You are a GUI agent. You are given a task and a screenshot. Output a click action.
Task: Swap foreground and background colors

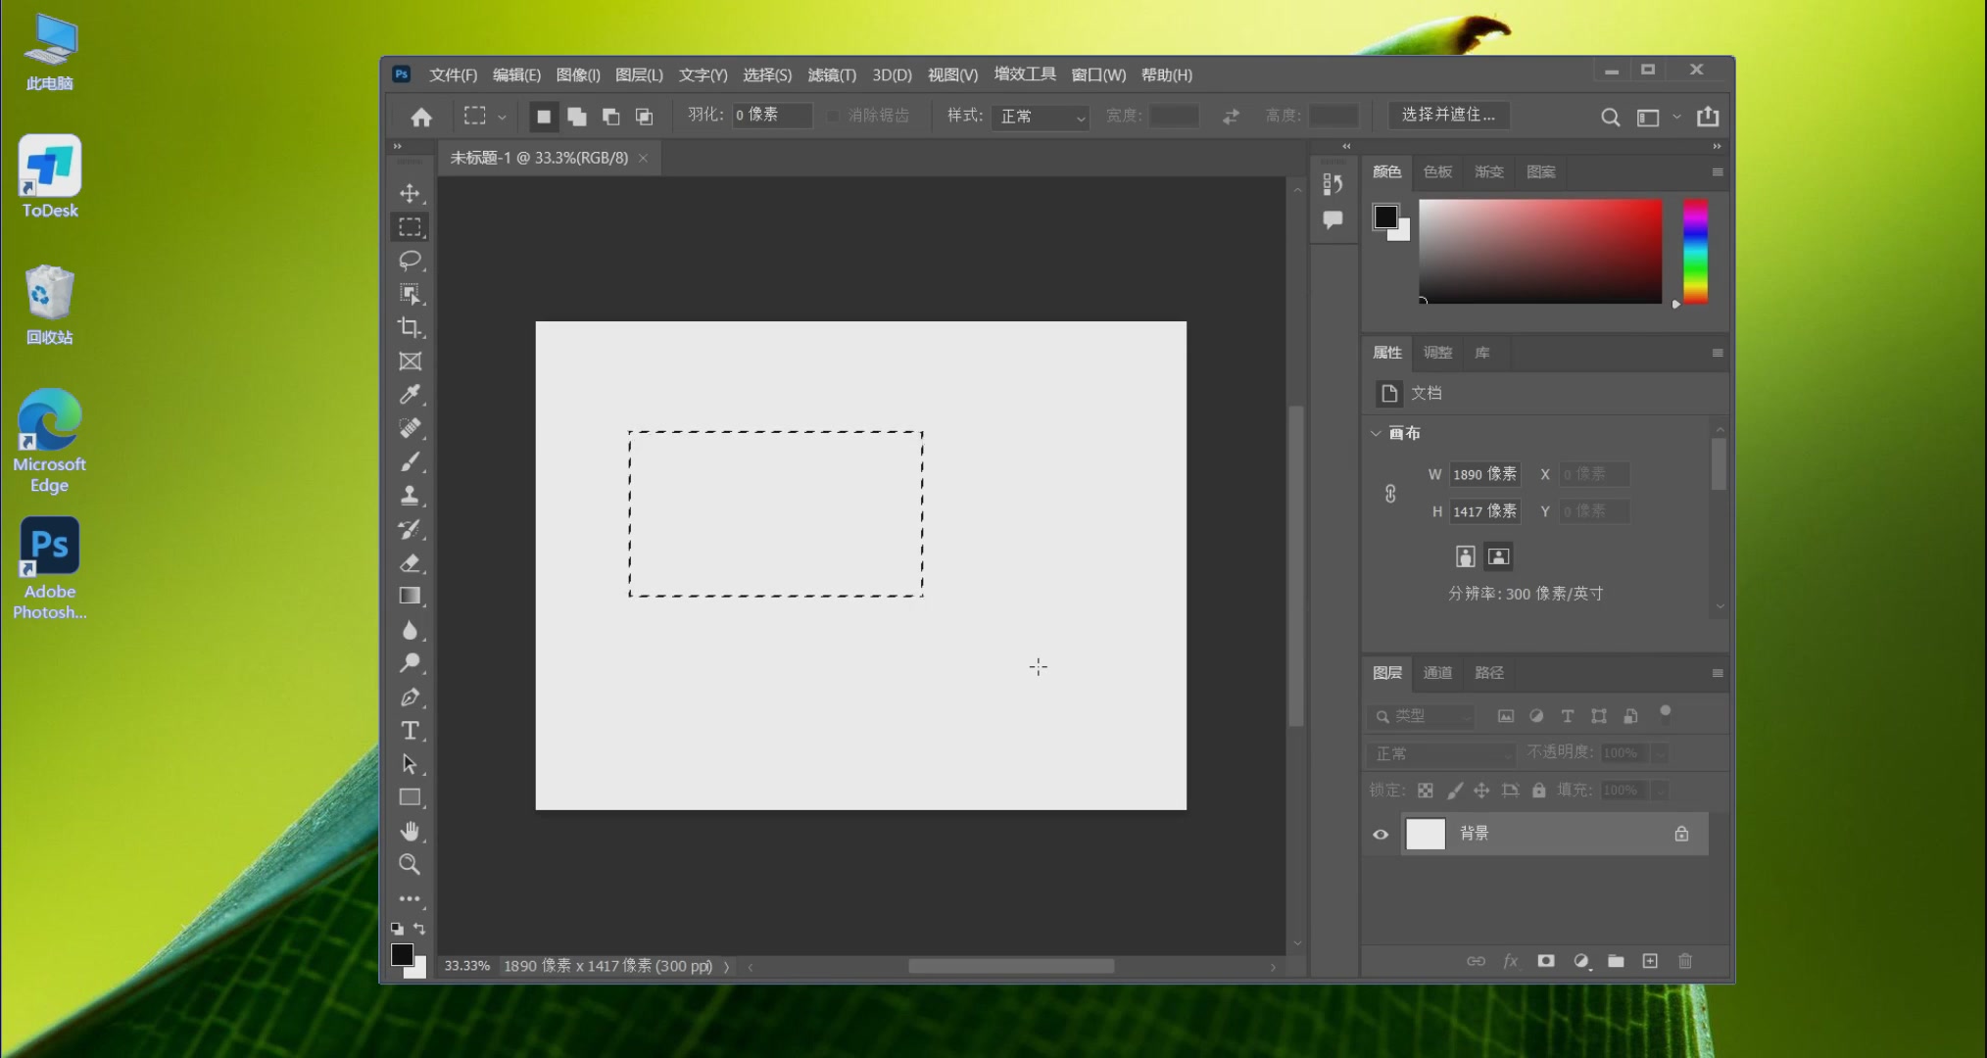(x=419, y=928)
